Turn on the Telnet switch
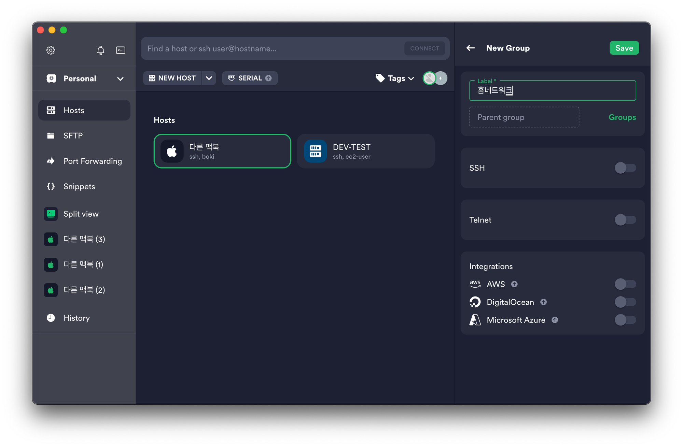This screenshot has height=447, width=683. coord(625,220)
